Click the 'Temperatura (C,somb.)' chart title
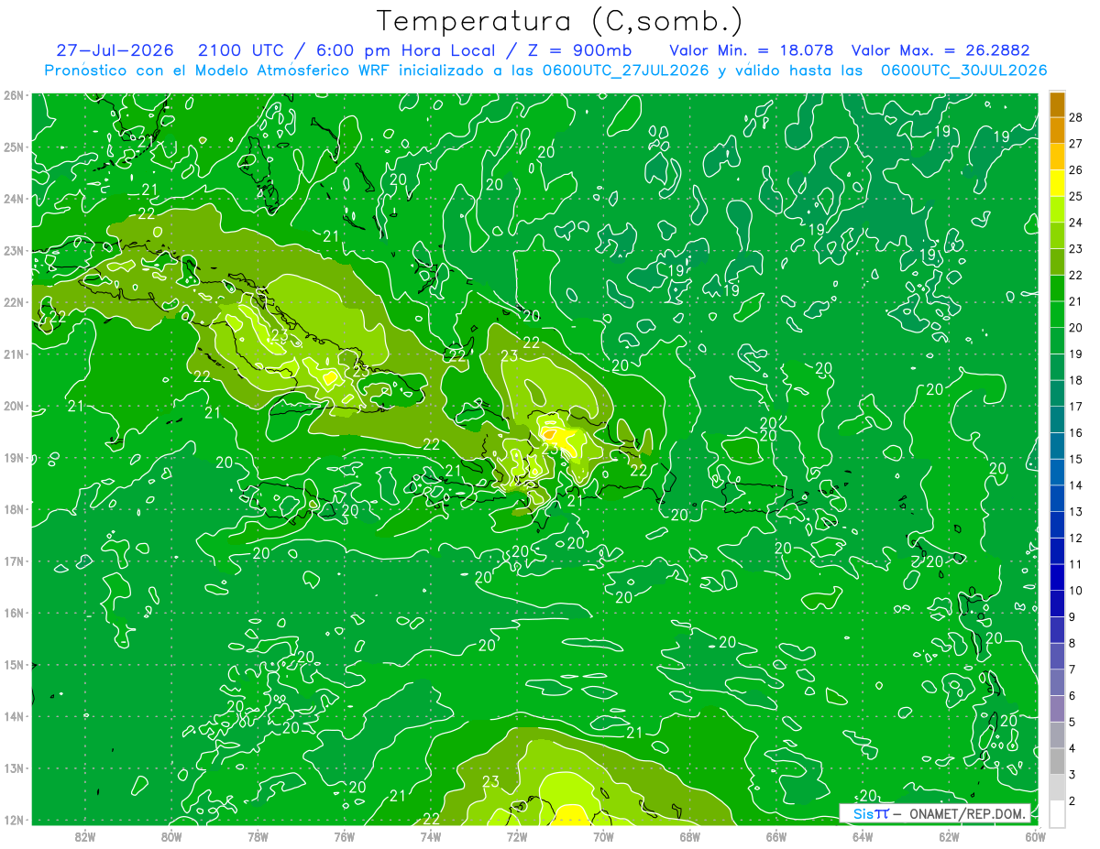 (x=560, y=21)
